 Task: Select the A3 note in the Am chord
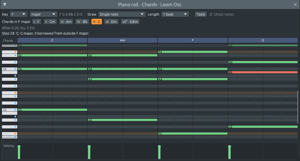123,79
